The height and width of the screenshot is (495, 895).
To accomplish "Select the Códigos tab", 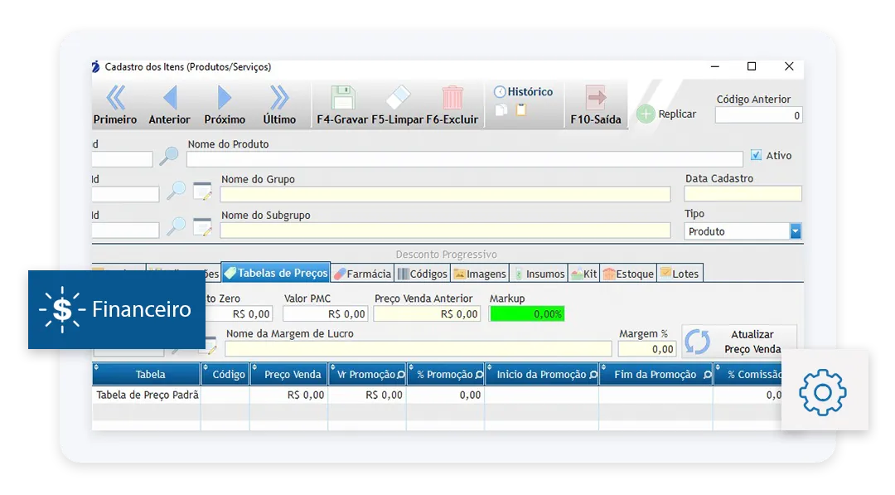I will pyautogui.click(x=423, y=274).
